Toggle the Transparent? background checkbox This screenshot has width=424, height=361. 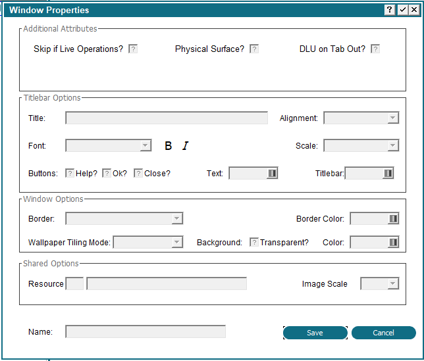pos(254,242)
